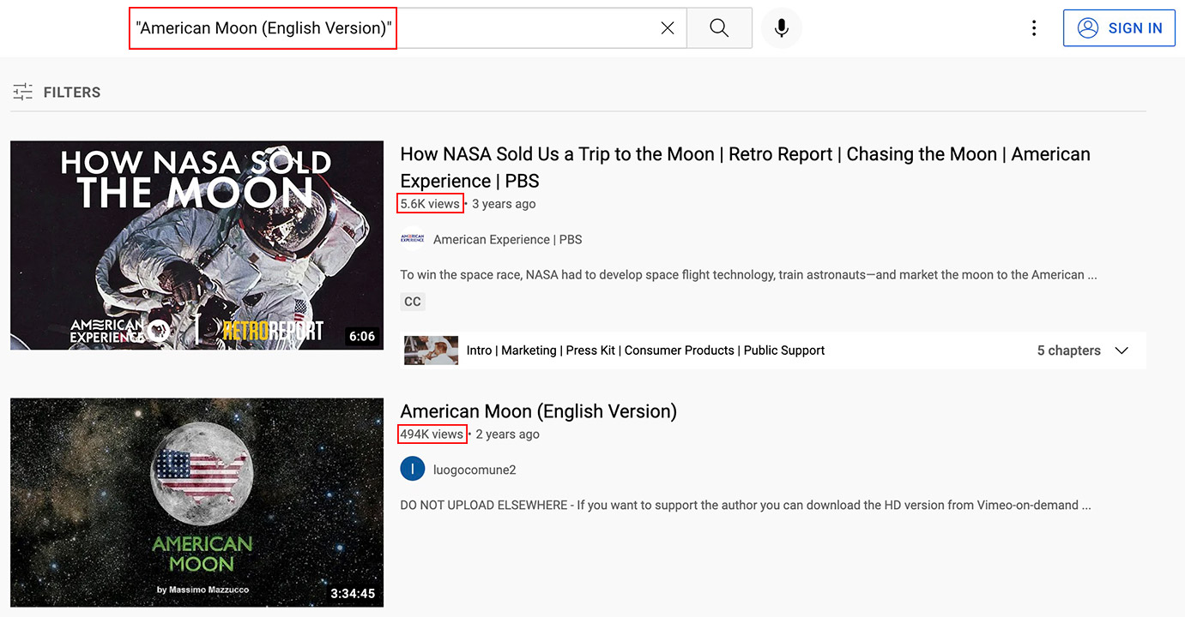Image resolution: width=1185 pixels, height=617 pixels.
Task: Click the '5.6K views' count text
Action: [x=430, y=204]
